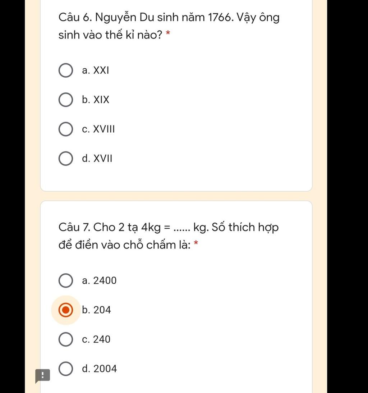Click the Câu 6 Nguyễn Du question text
The width and height of the screenshot is (368, 393).
(169, 26)
